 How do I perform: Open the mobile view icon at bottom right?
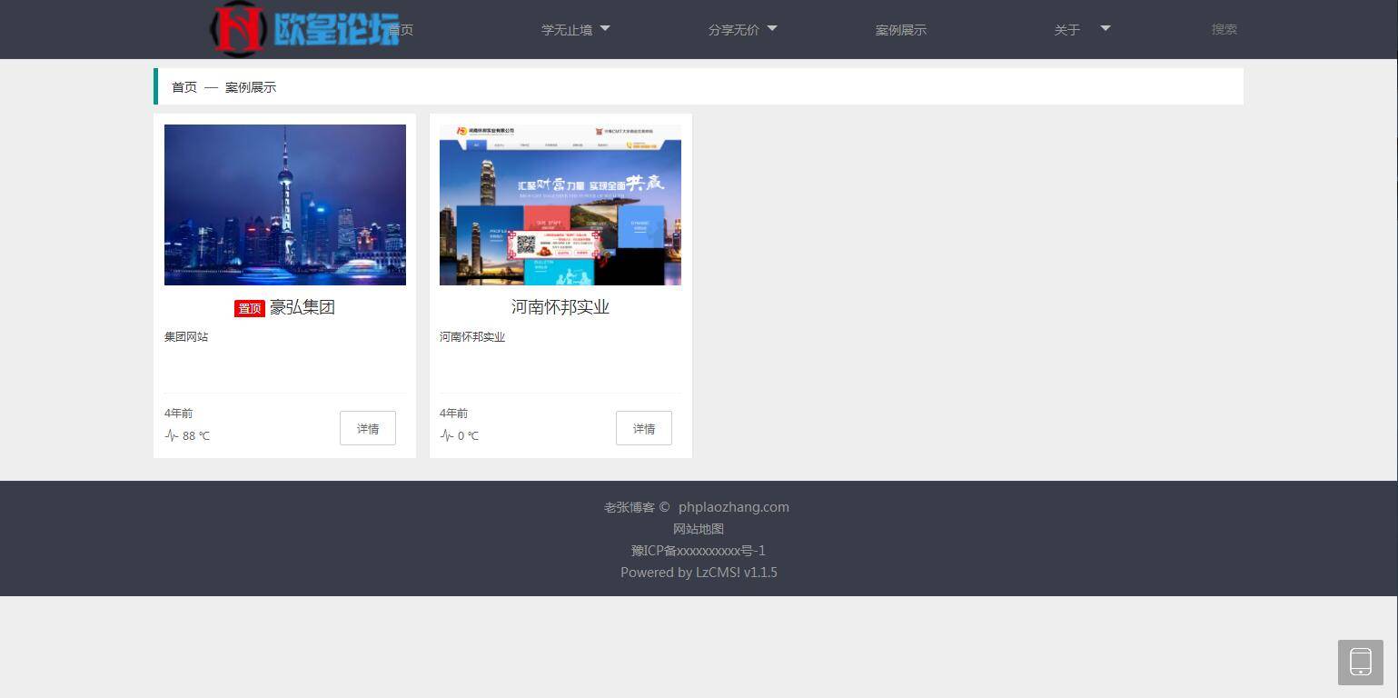(x=1360, y=662)
